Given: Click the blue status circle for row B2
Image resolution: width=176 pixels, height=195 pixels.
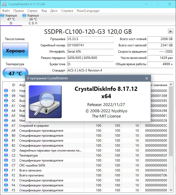Looking at the screenshot, I should click(x=6, y=145).
